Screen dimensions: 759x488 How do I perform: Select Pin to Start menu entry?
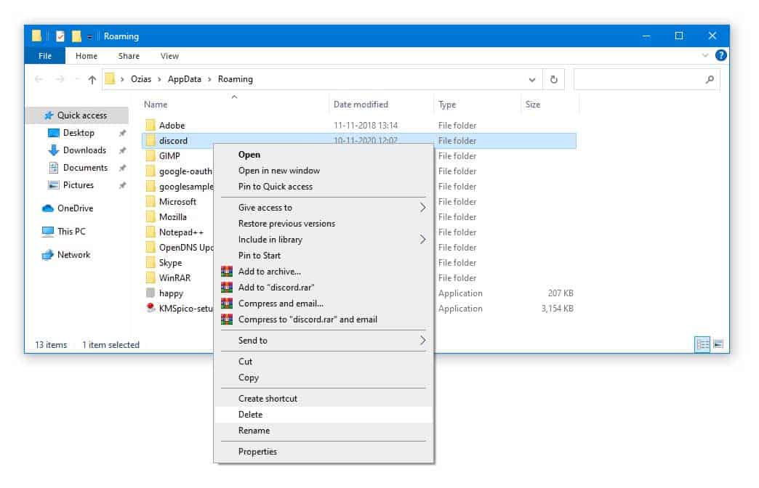click(324, 256)
